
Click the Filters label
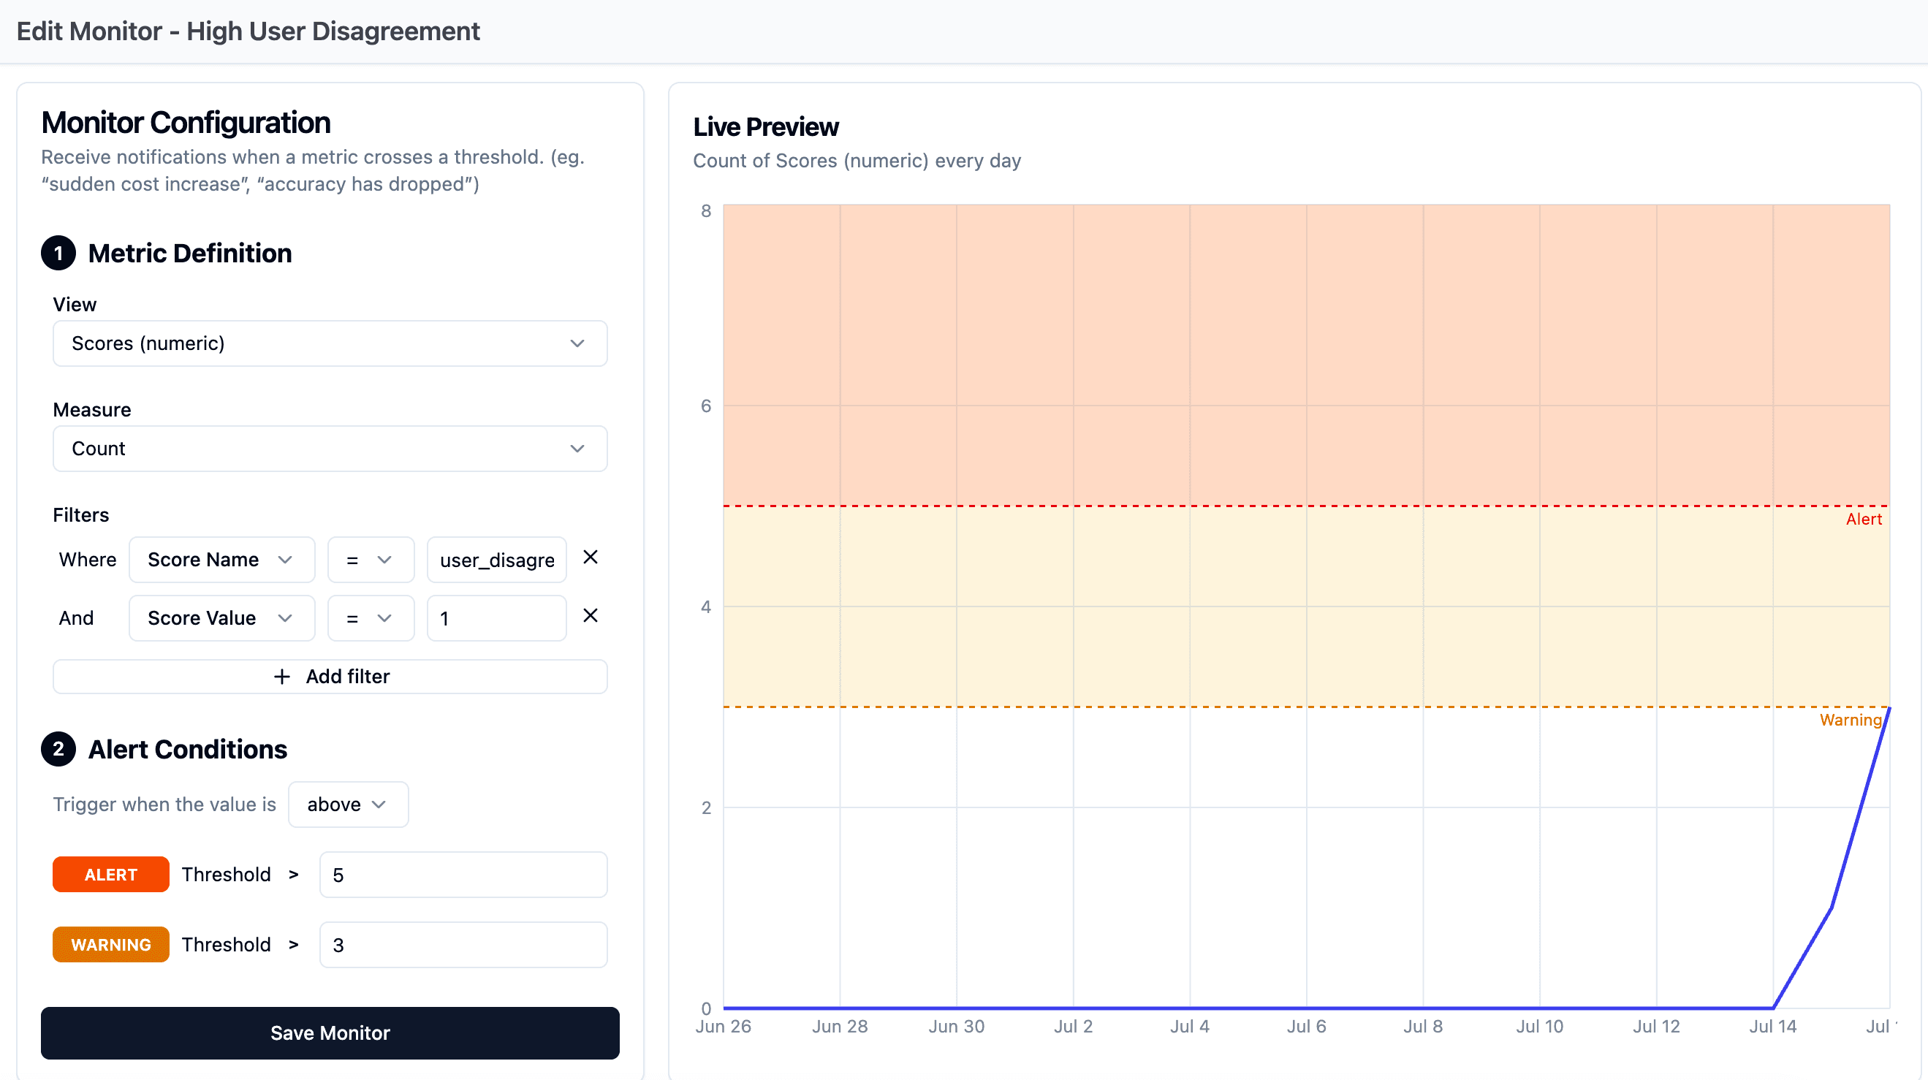pyautogui.click(x=81, y=515)
